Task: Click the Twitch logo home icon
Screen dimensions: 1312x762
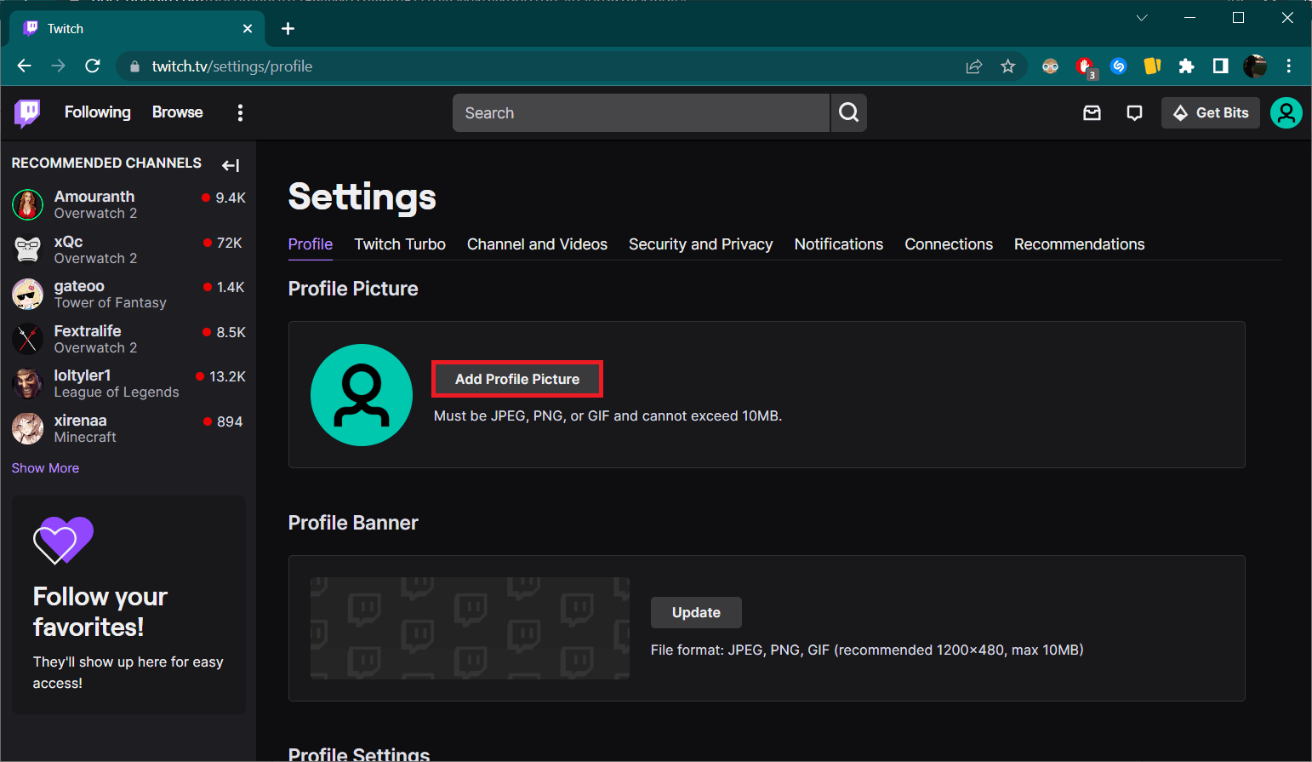Action: pyautogui.click(x=27, y=112)
